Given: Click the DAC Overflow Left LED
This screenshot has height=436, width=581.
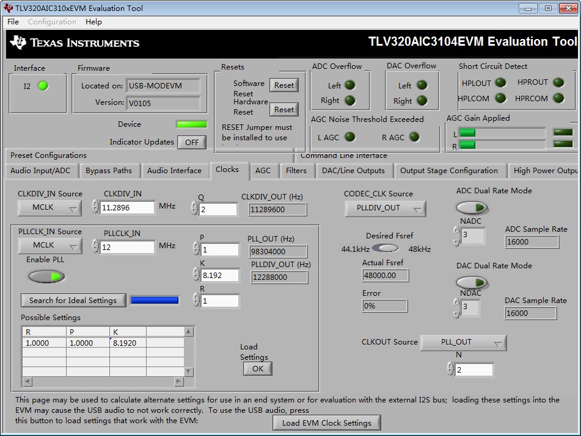Looking at the screenshot, I should [422, 85].
